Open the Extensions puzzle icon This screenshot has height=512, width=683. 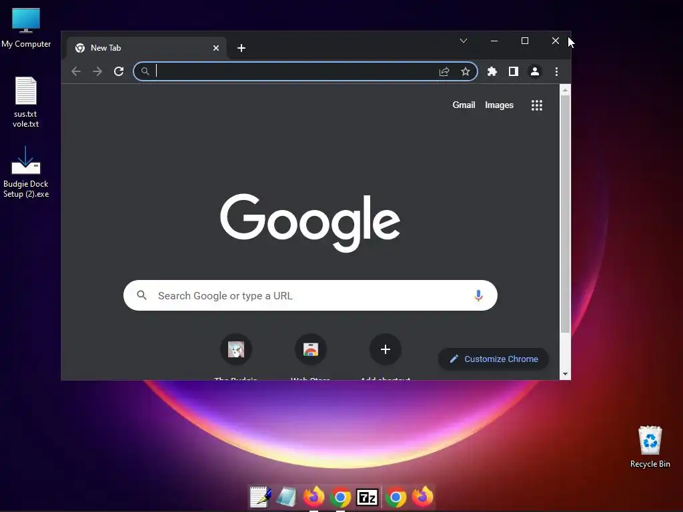coord(492,71)
